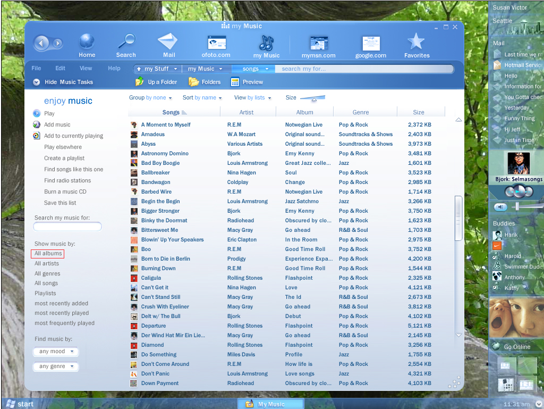Open the ofoto.com shortcut
This screenshot has height=409, width=544.
(x=217, y=43)
